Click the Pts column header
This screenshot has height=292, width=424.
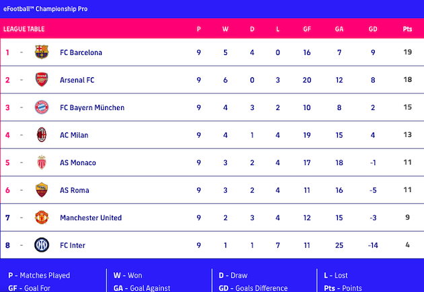pyautogui.click(x=407, y=29)
